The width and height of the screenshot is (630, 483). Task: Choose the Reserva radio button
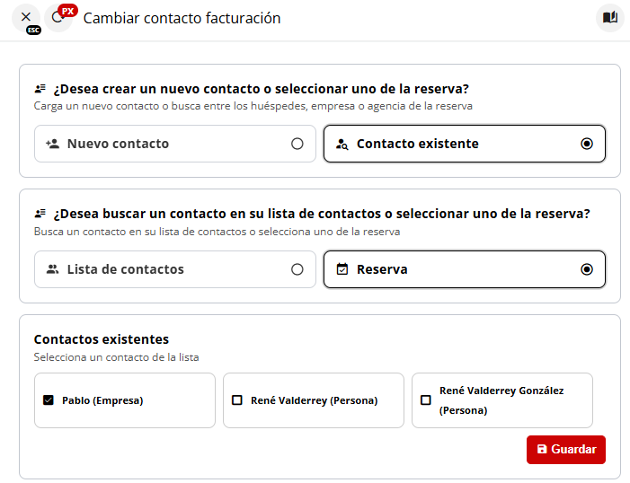pyautogui.click(x=587, y=269)
